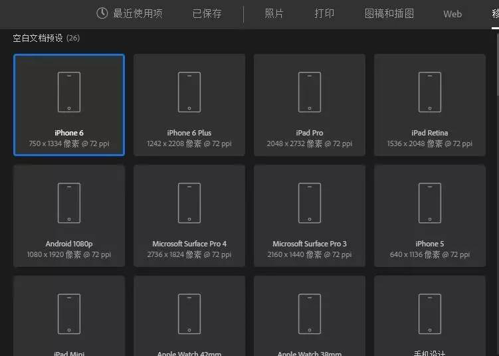Pick the iPad Pro preset

tap(310, 105)
